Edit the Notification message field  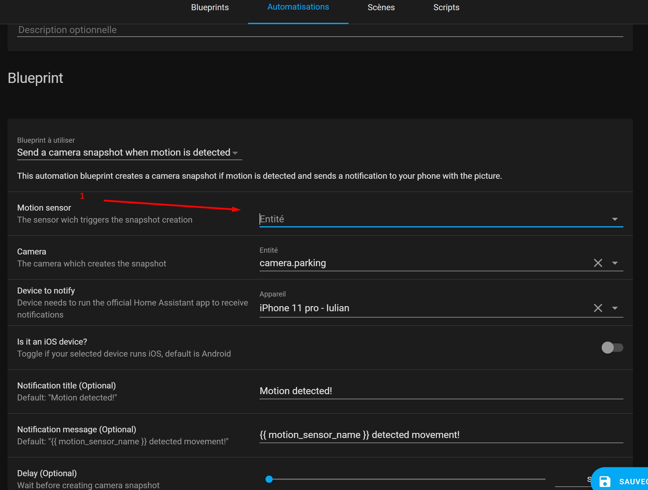coord(441,435)
